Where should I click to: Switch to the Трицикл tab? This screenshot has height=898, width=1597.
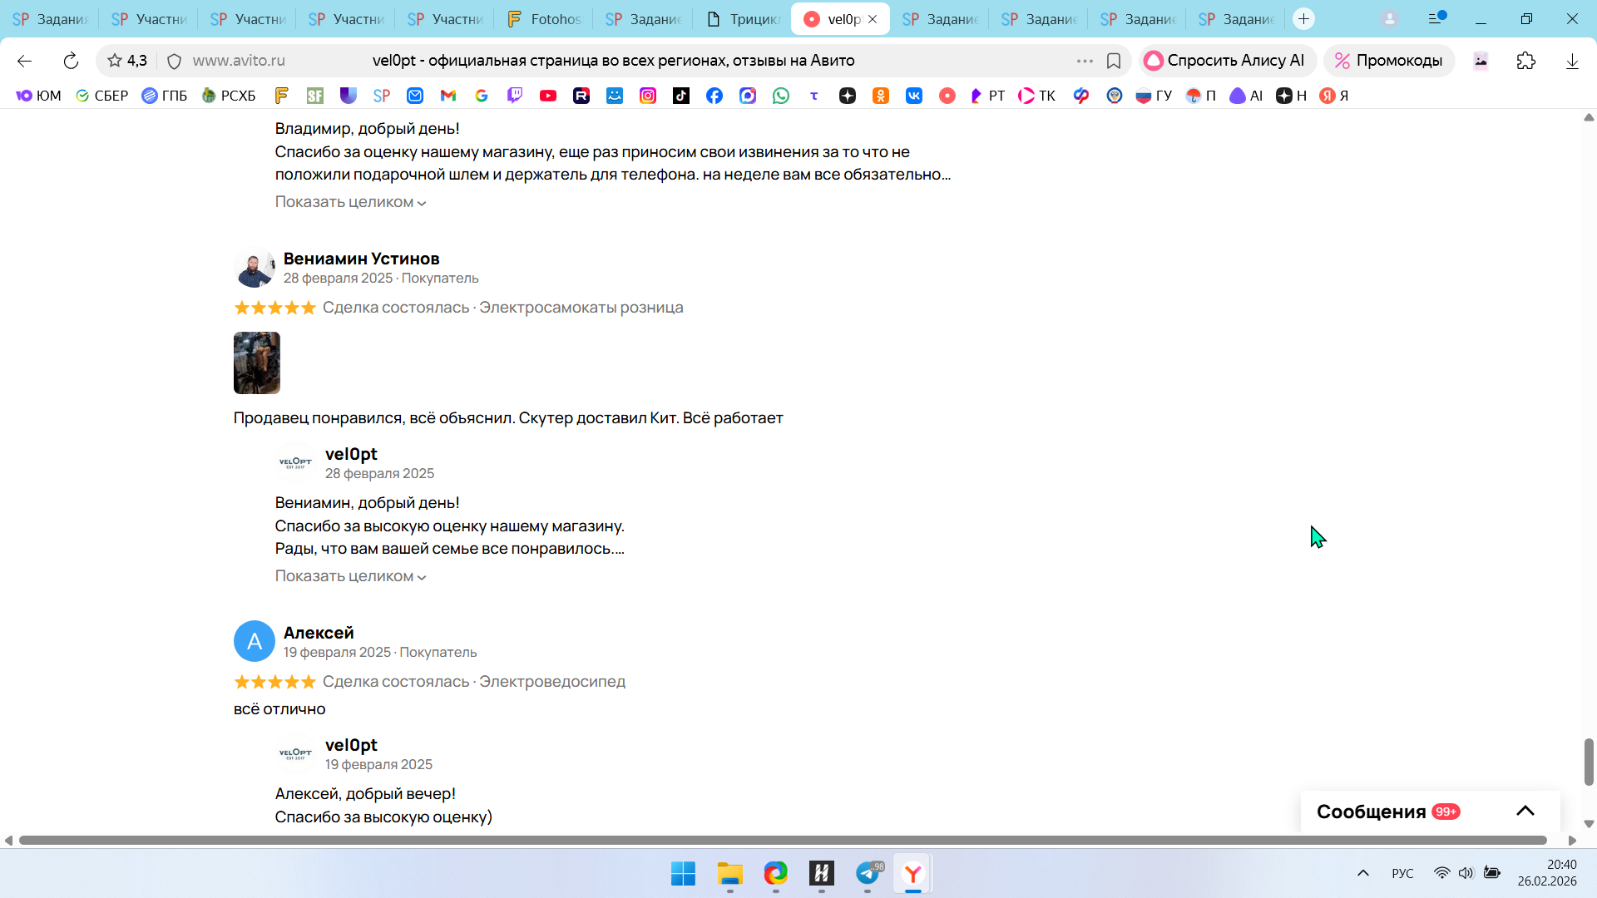(x=744, y=19)
